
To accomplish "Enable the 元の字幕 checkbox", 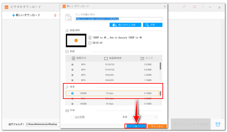I will tap(72, 117).
